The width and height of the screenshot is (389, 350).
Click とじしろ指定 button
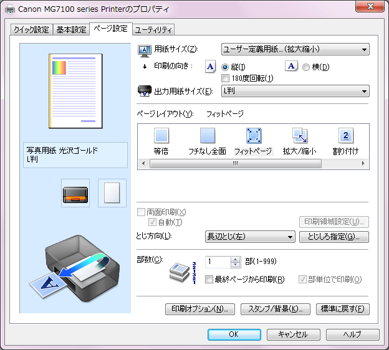click(x=334, y=237)
